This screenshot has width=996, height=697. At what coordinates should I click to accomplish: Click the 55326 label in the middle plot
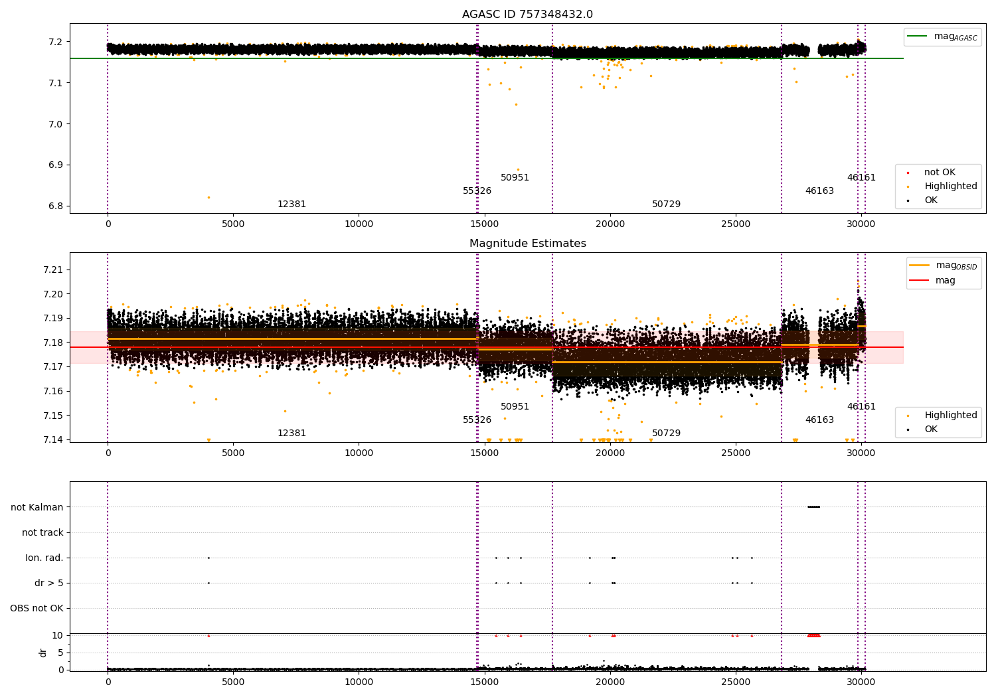point(477,420)
